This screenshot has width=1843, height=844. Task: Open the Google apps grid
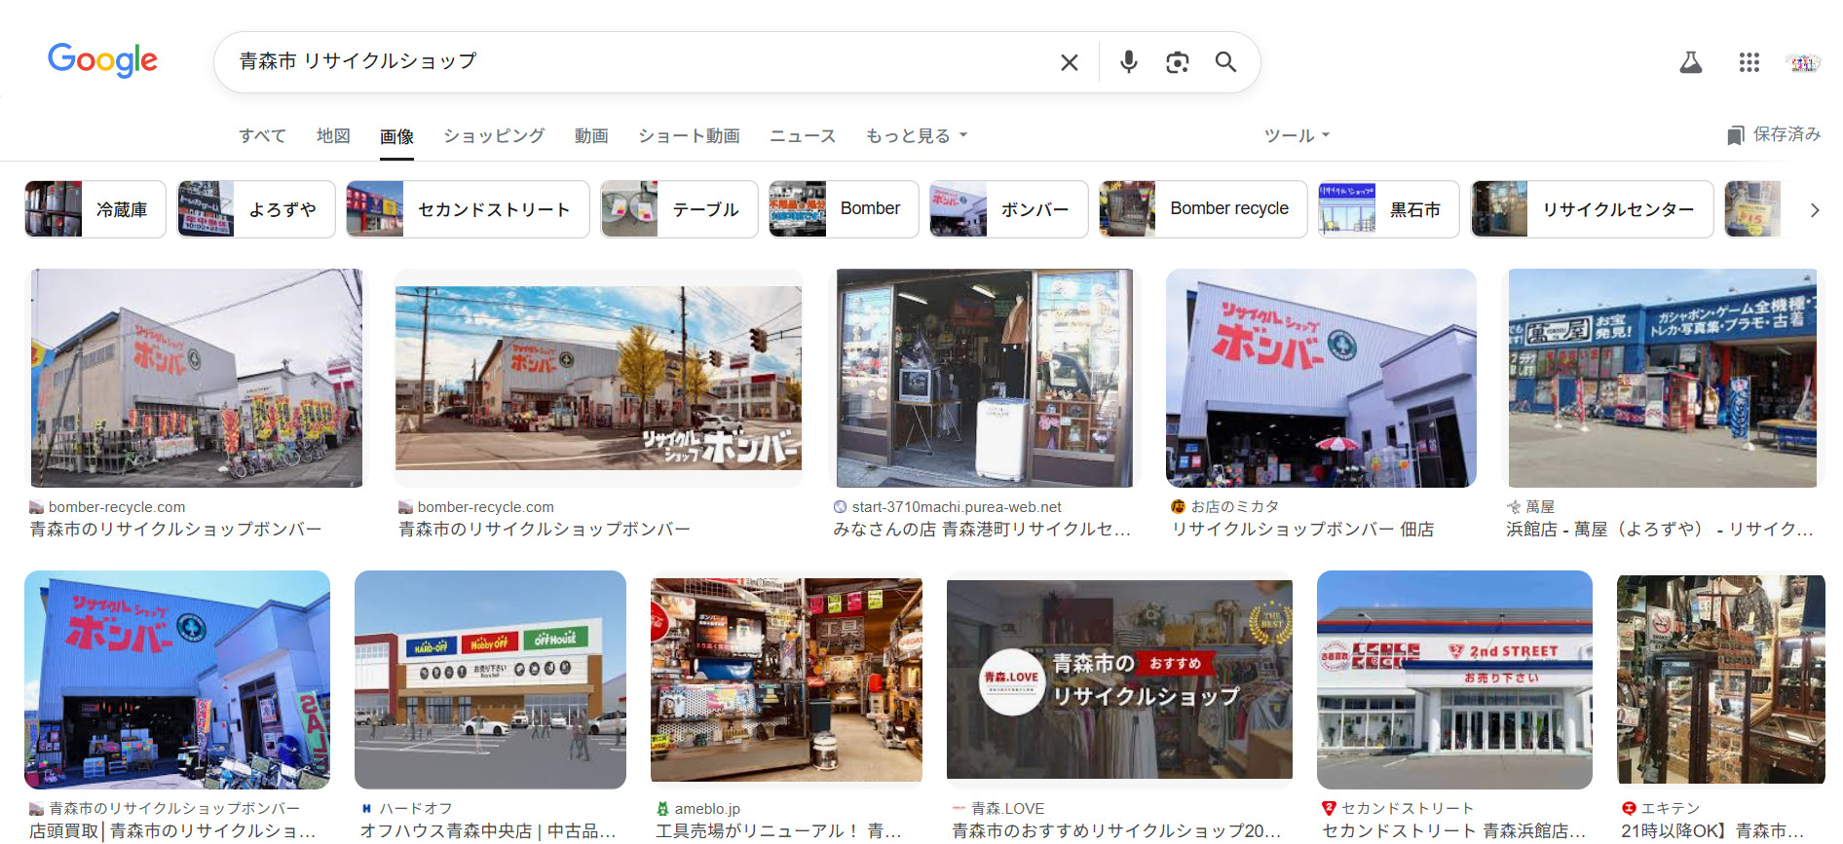pos(1749,62)
